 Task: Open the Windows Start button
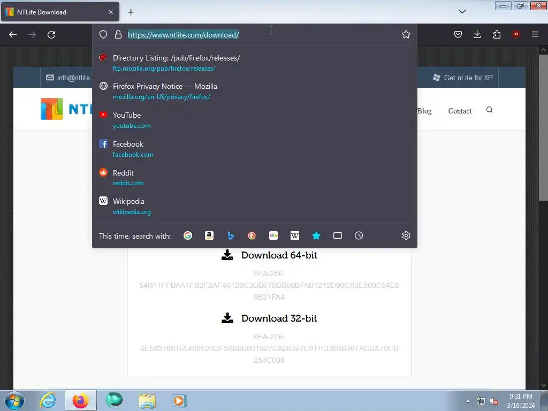click(14, 400)
